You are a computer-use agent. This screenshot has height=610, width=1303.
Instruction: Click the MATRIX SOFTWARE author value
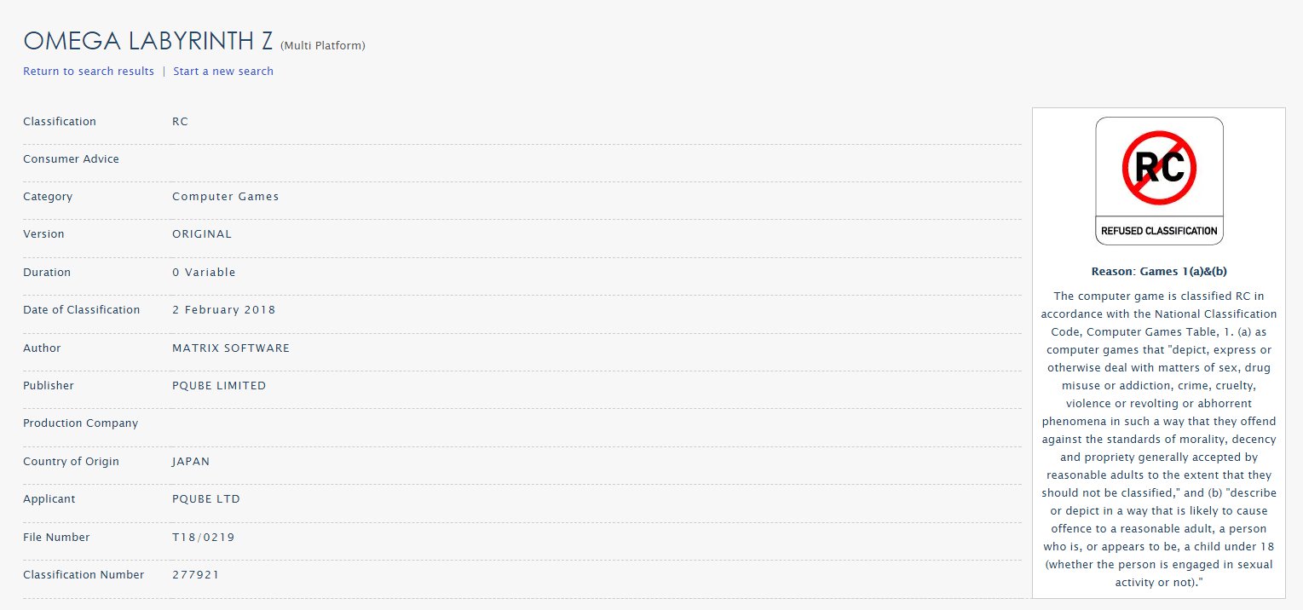[230, 348]
